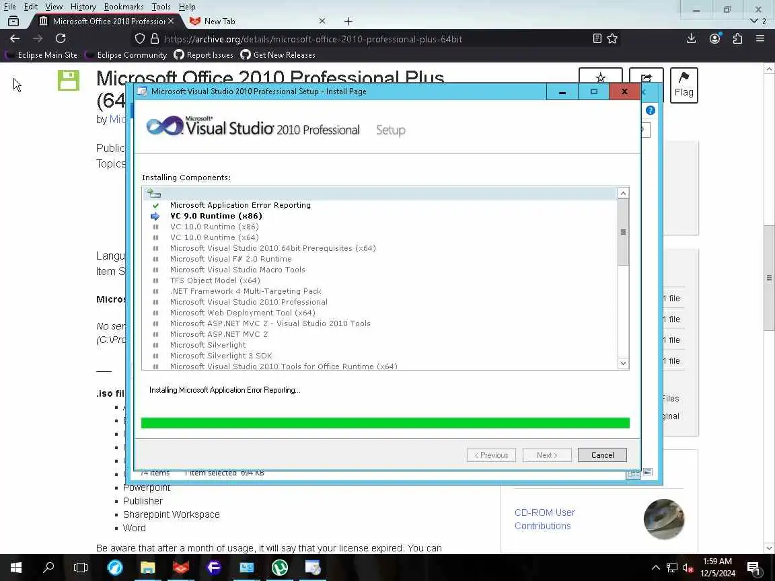Show hidden system tray icons

(655, 568)
